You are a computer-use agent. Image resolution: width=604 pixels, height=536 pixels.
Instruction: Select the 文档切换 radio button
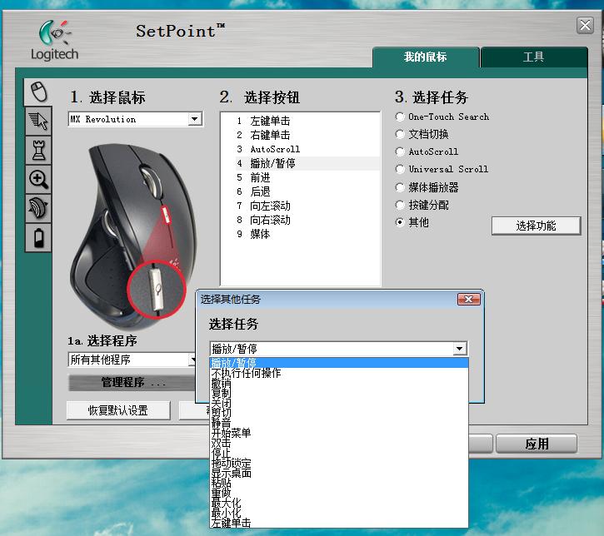point(400,134)
